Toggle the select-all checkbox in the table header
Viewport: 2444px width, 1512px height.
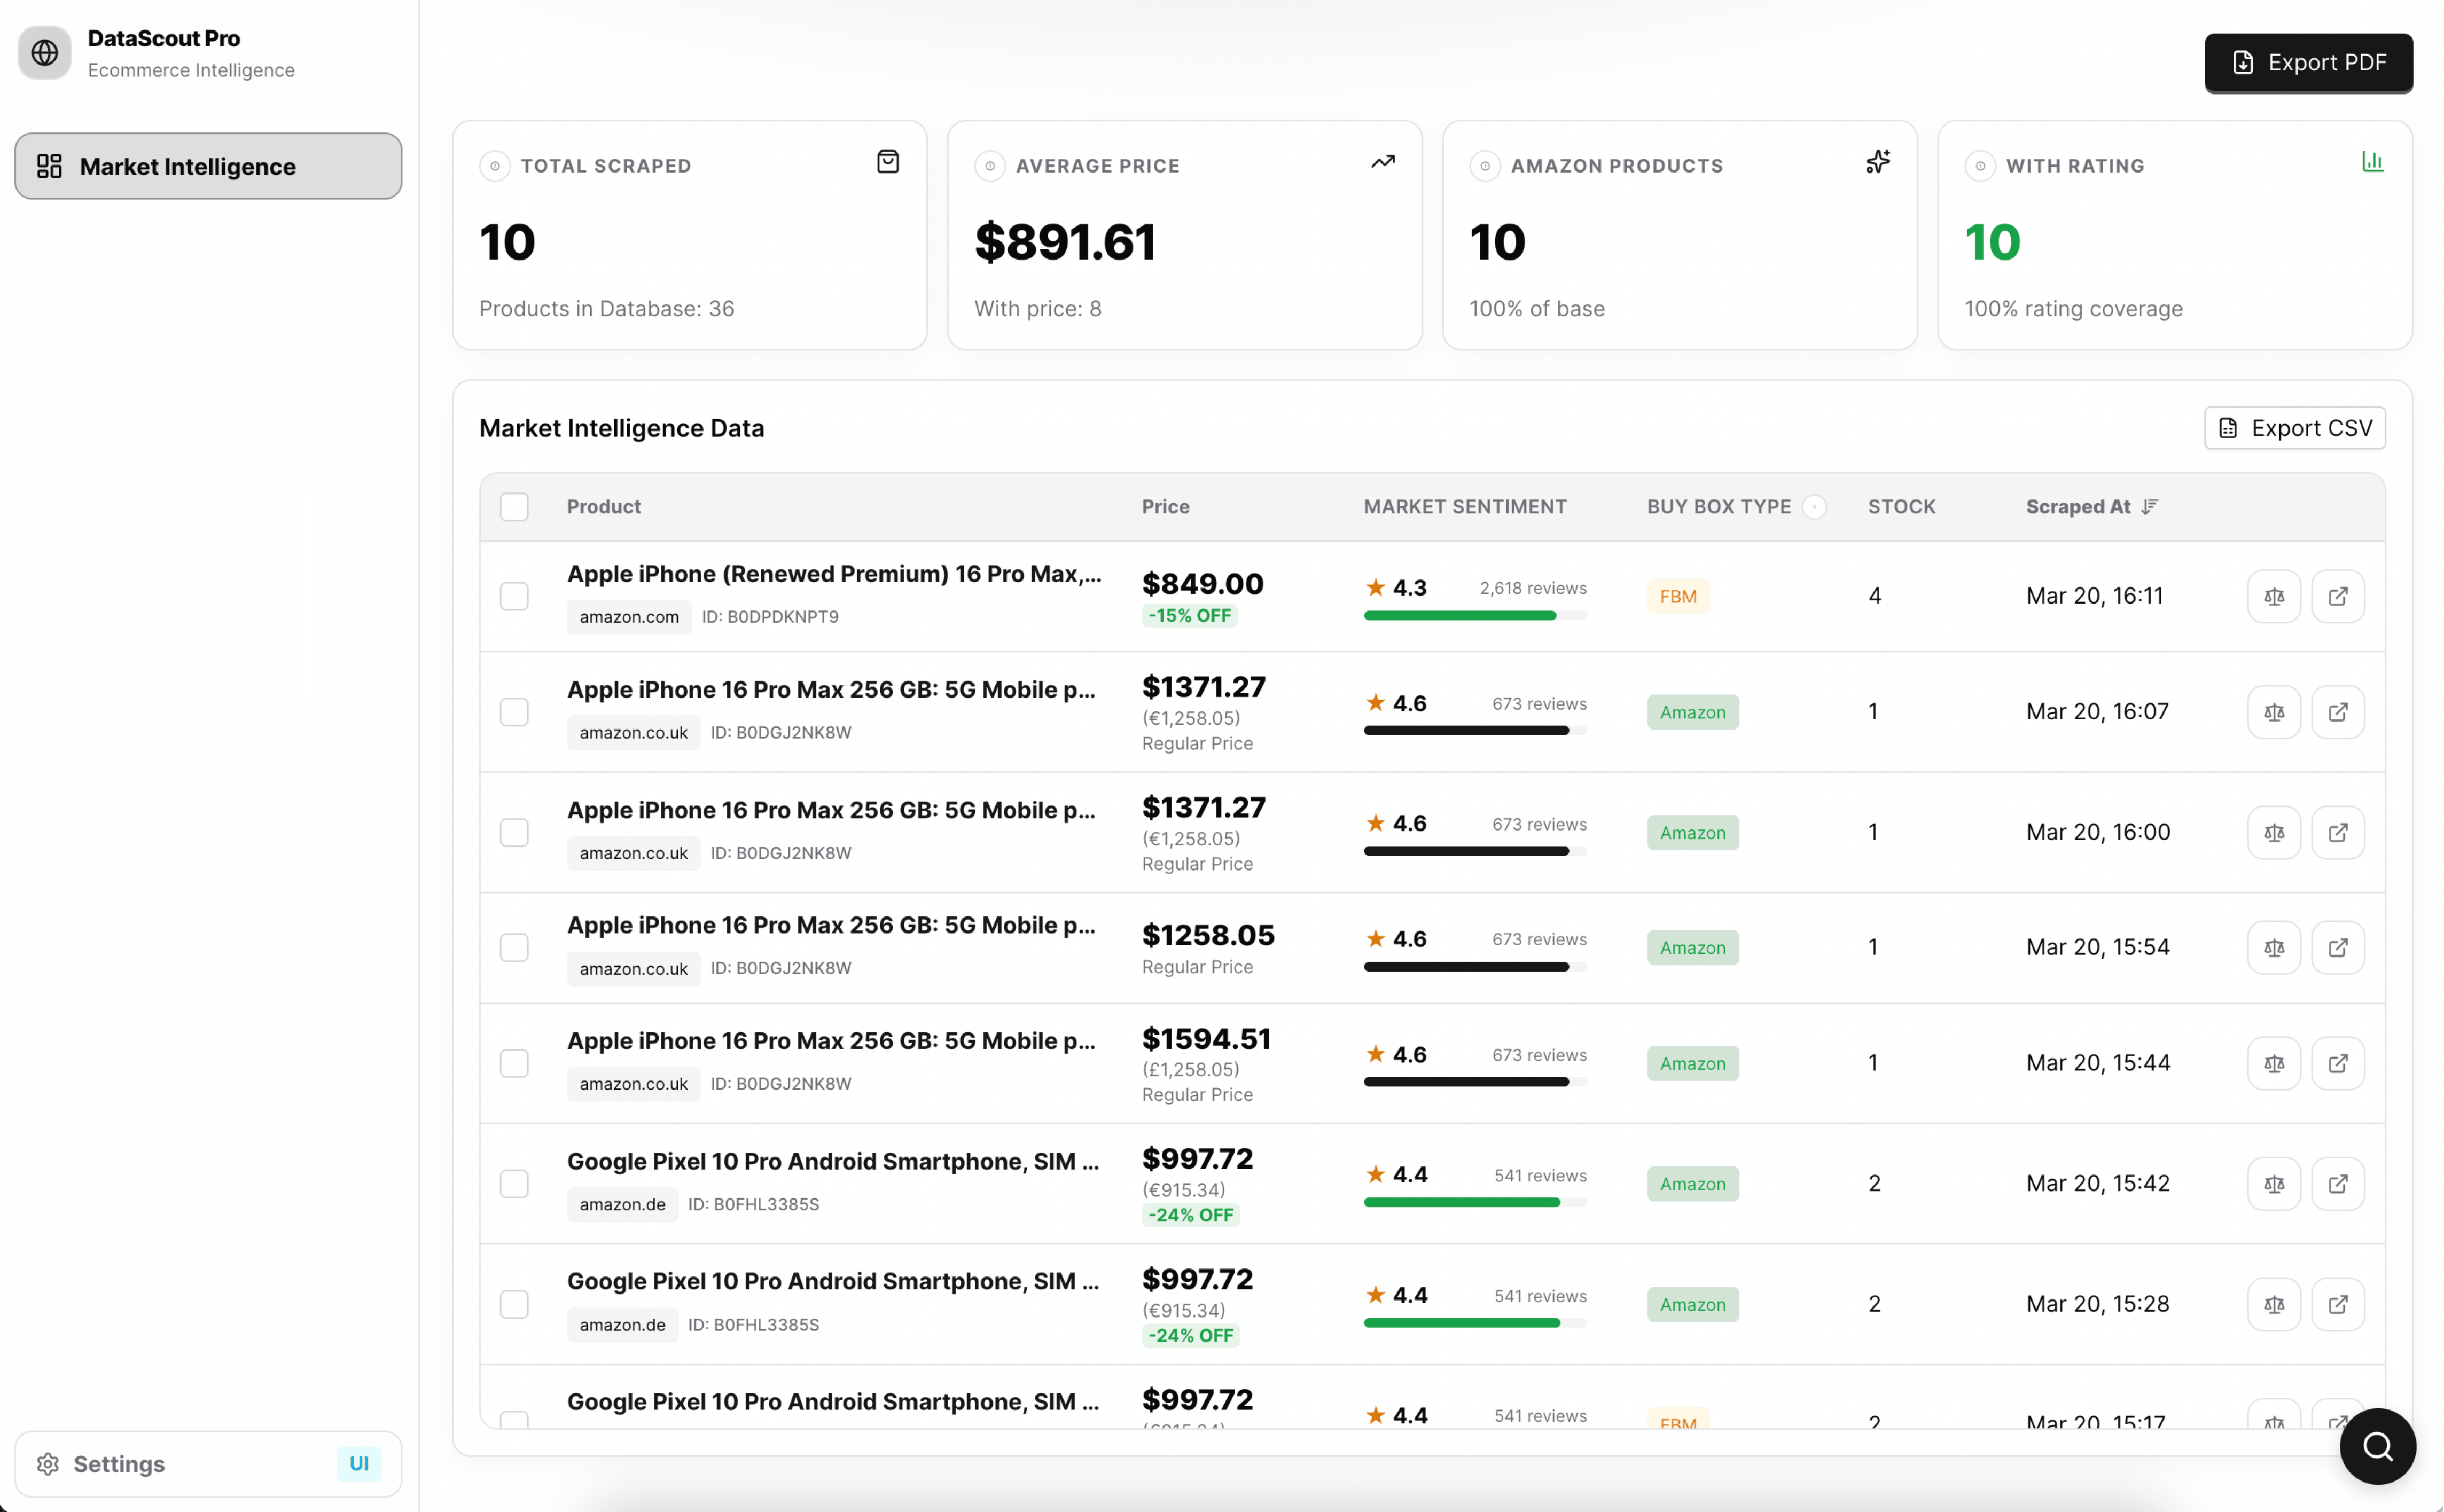coord(514,507)
